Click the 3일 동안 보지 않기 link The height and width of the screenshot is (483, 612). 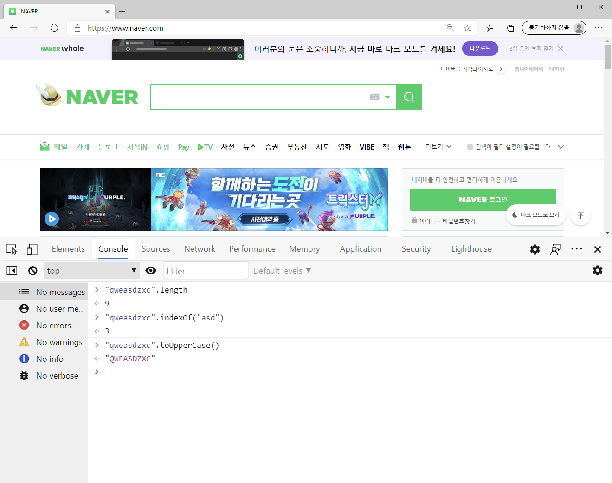coord(531,49)
